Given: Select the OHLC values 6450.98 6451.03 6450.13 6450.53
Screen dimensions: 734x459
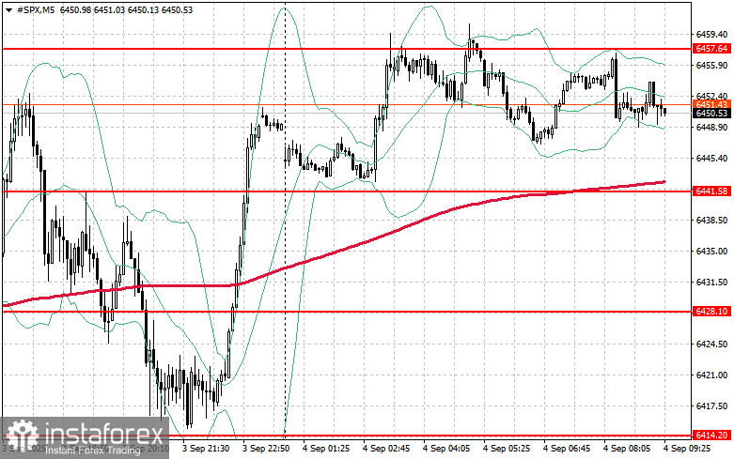Looking at the screenshot, I should pyautogui.click(x=126, y=9).
